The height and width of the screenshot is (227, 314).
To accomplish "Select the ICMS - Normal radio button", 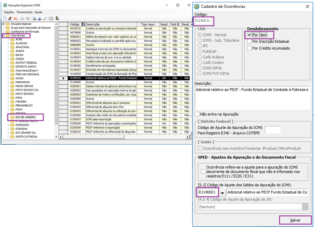I will (200, 35).
